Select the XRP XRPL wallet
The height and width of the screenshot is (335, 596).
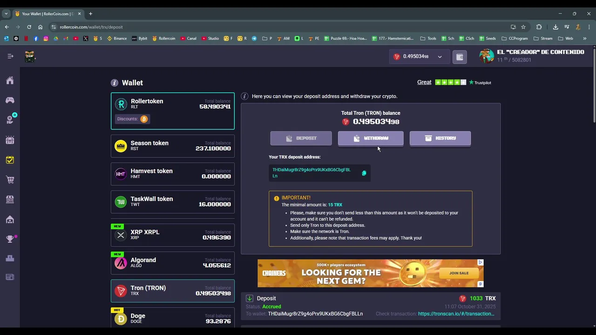[x=173, y=235]
